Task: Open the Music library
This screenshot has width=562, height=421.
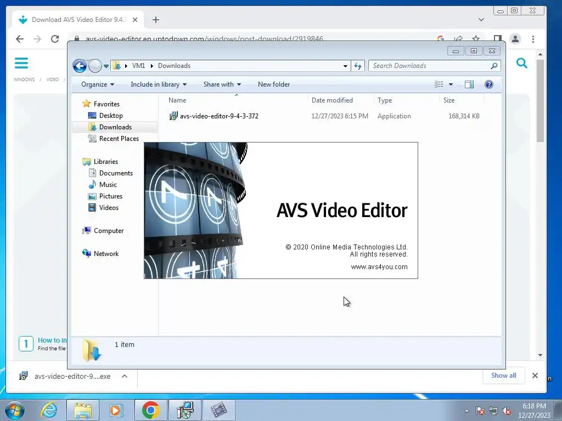Action: pos(108,185)
